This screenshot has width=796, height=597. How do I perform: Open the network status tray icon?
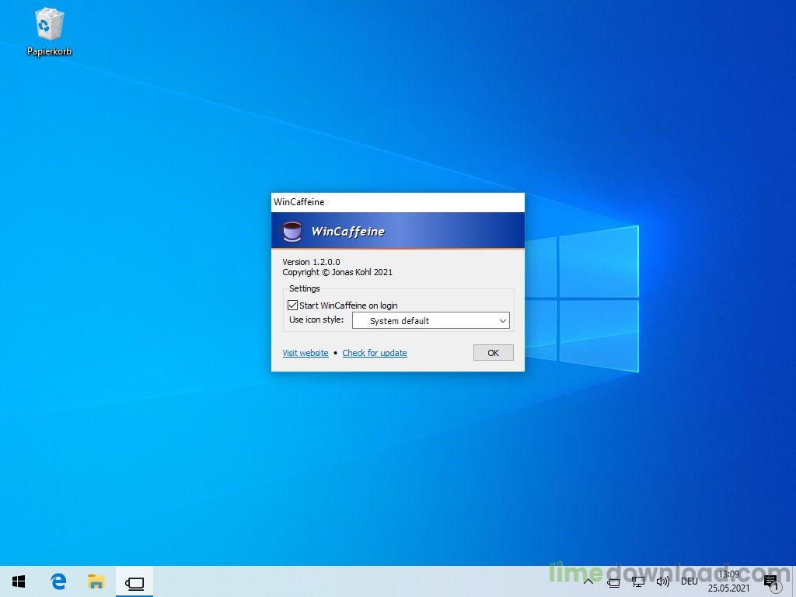(x=638, y=582)
